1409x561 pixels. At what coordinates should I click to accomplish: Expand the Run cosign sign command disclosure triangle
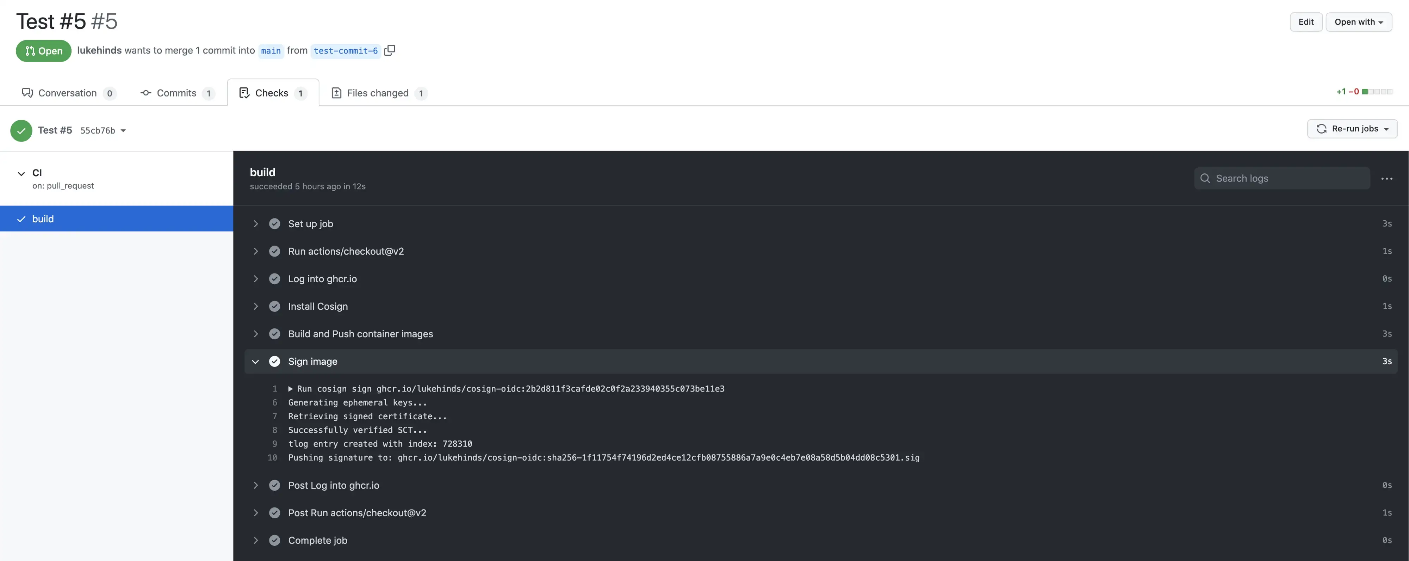291,389
